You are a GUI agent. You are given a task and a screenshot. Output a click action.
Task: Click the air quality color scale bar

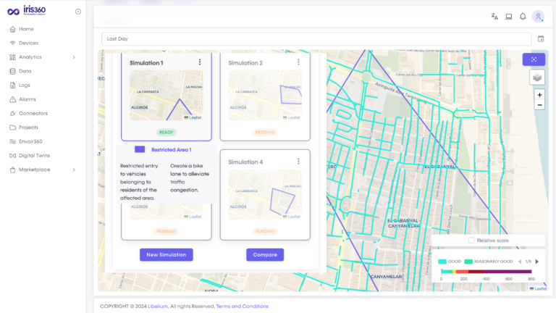coord(486,271)
